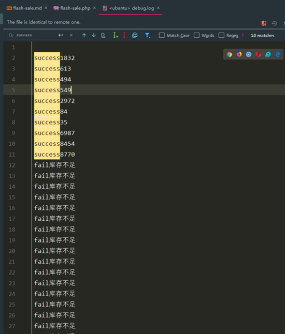Enable the Words checkbox
This screenshot has width=285, height=334.
coord(196,35)
